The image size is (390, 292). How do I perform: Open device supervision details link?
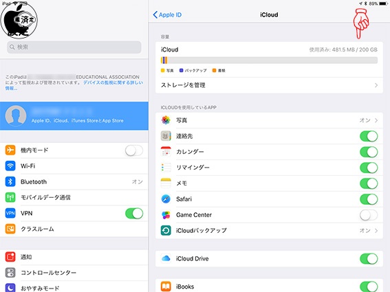tap(74, 85)
